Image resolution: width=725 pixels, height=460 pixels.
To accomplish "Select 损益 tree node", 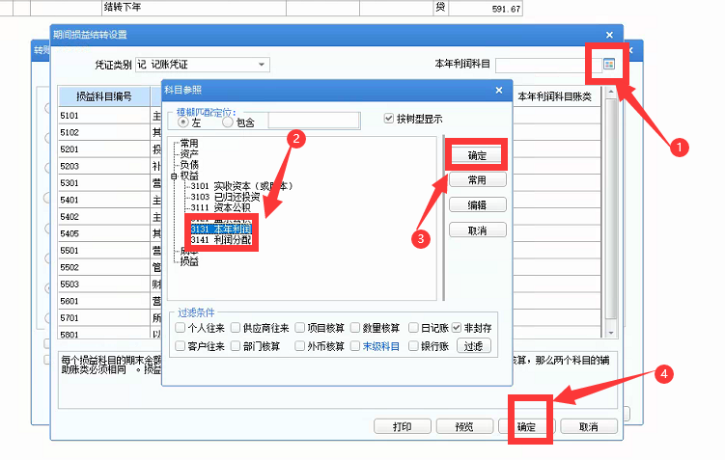I will click(x=189, y=261).
